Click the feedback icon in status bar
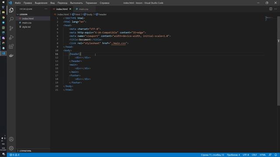This screenshot has width=280, height=157. click(x=270, y=155)
